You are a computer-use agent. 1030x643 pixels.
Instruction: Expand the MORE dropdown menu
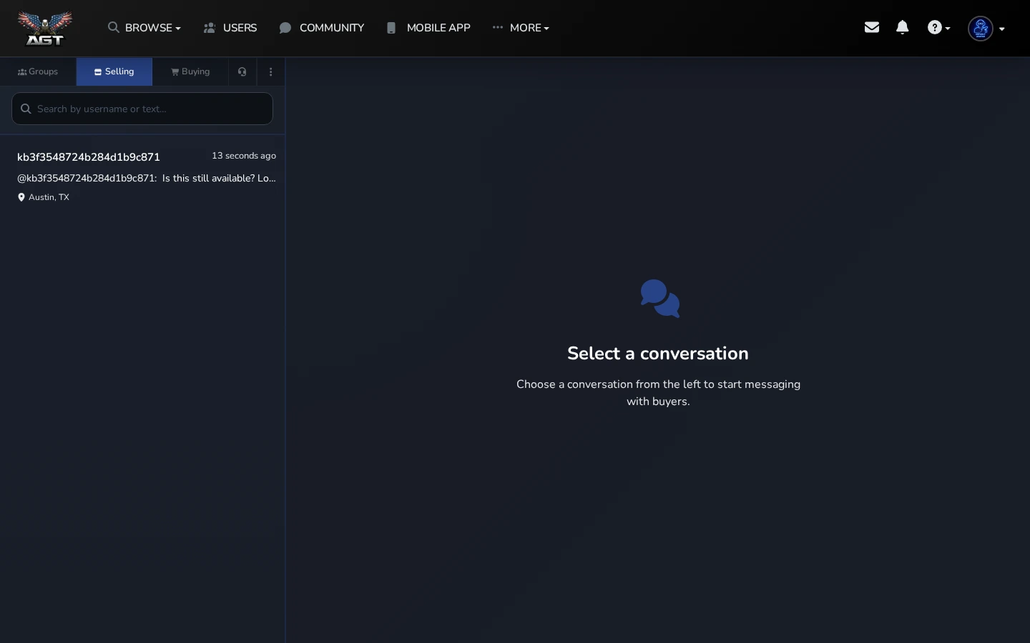(521, 28)
